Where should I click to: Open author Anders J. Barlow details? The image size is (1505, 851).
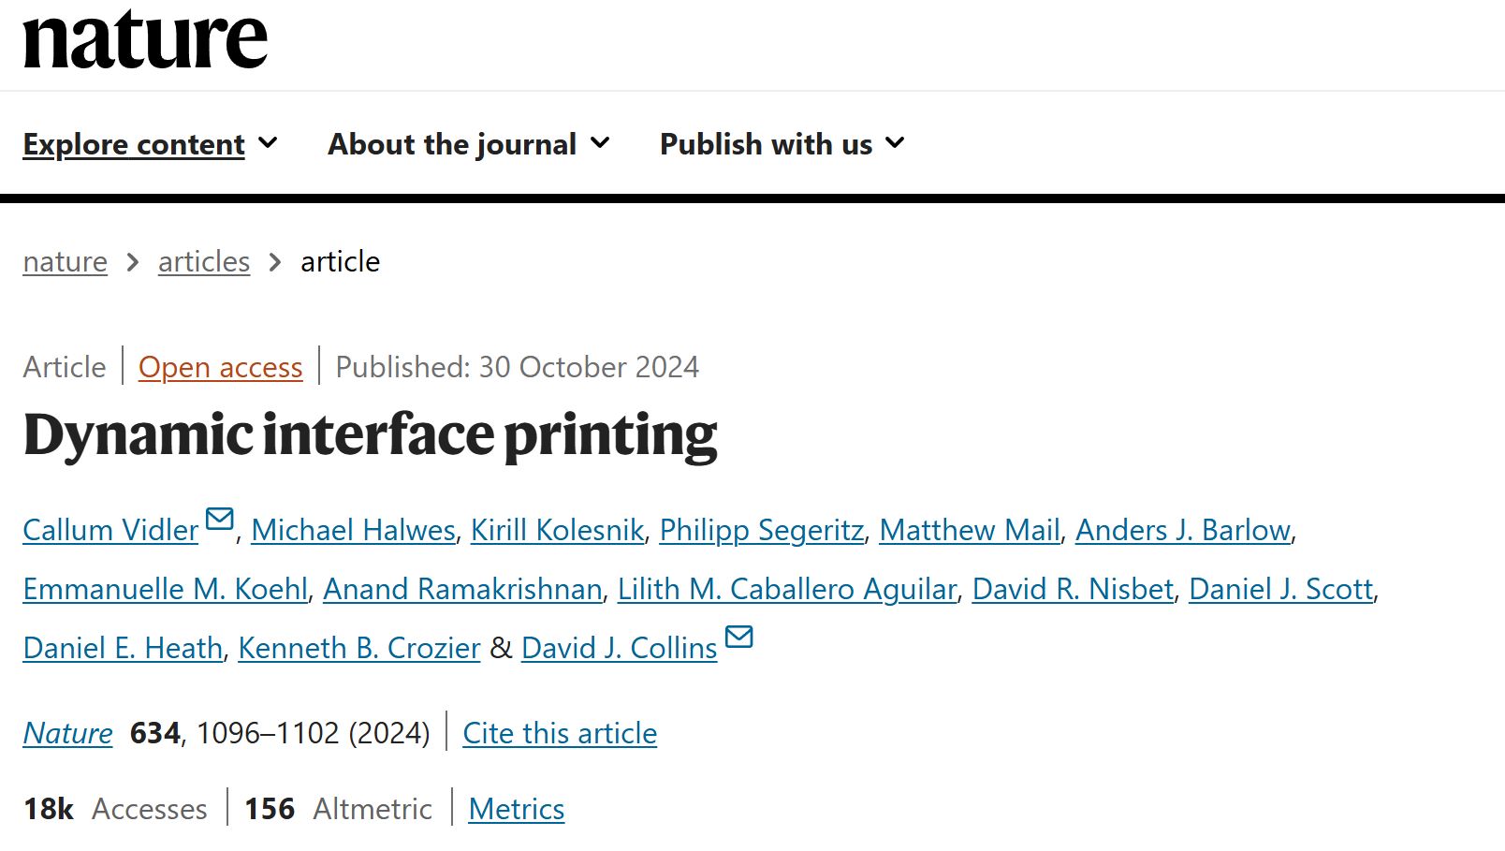(1183, 531)
